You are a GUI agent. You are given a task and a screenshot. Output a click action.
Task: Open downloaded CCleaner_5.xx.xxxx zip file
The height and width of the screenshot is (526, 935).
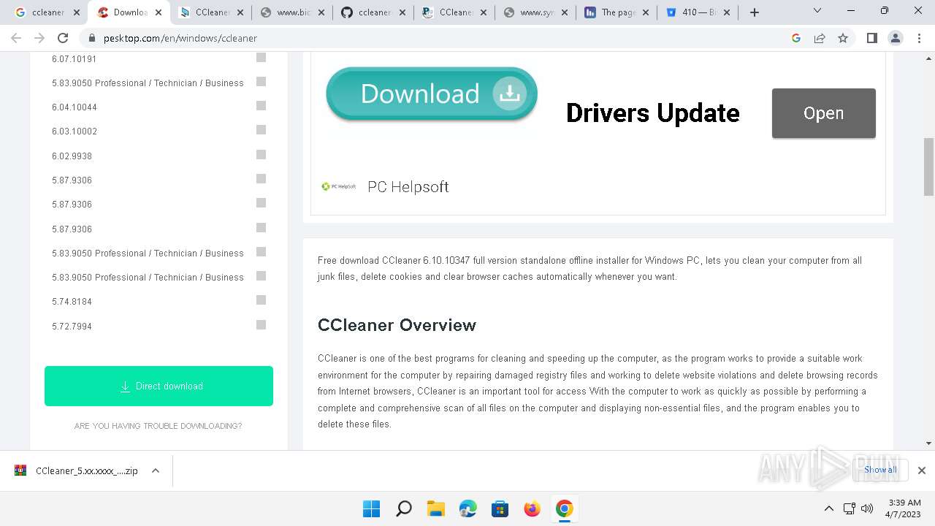tap(77, 471)
